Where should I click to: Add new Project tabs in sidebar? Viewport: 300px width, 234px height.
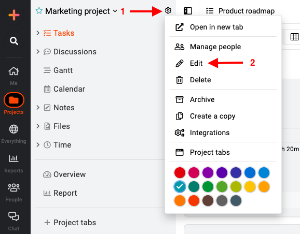[x=70, y=223]
